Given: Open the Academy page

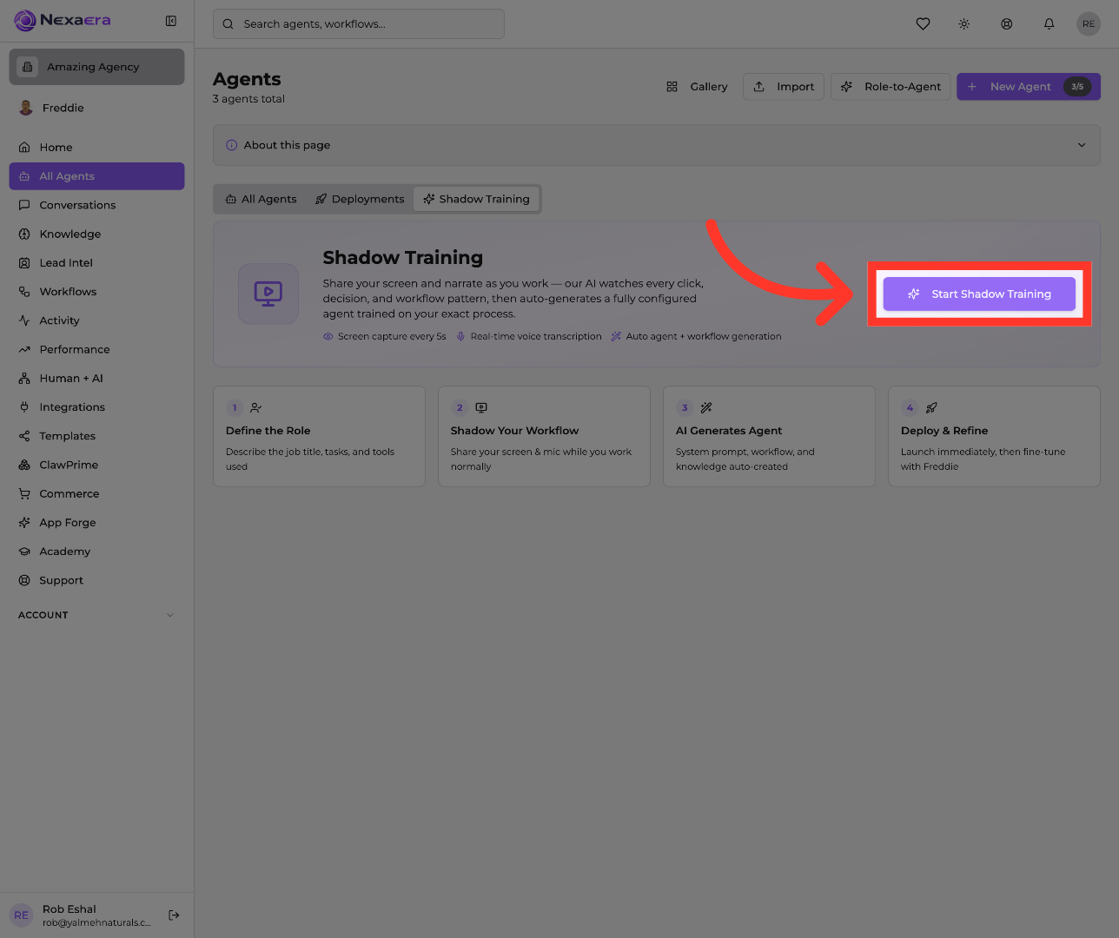Looking at the screenshot, I should tap(96, 552).
